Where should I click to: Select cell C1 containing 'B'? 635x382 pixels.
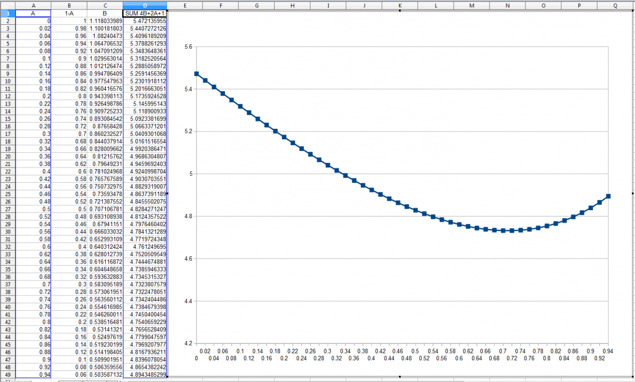[x=104, y=13]
